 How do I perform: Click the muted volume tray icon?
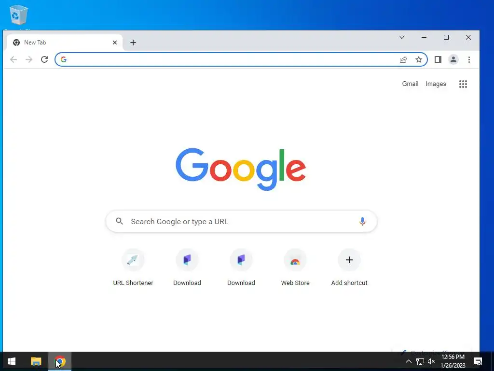431,361
